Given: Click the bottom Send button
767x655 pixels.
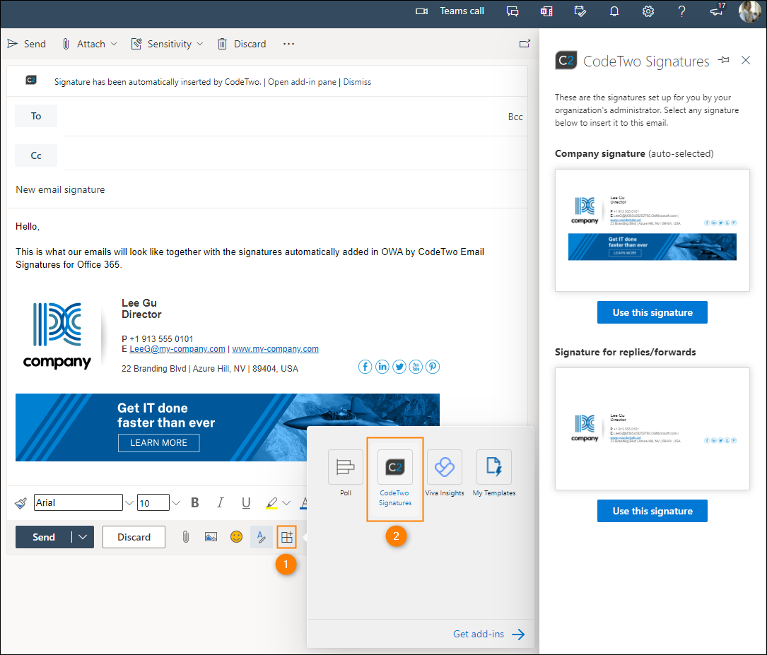Looking at the screenshot, I should coord(44,537).
